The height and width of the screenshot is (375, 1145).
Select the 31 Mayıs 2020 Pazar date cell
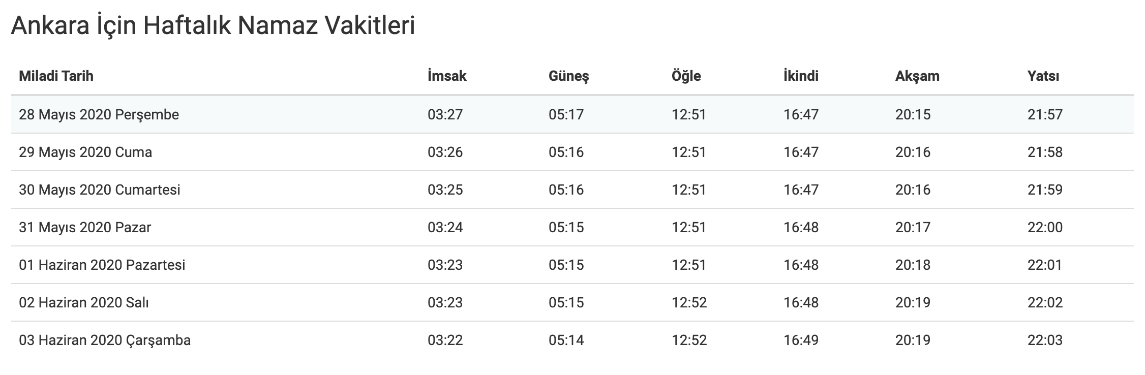[x=85, y=227]
